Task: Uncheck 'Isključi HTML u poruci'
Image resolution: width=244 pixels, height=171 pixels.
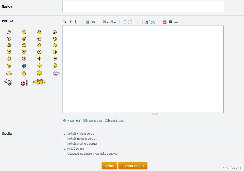Action: pyautogui.click(x=65, y=134)
